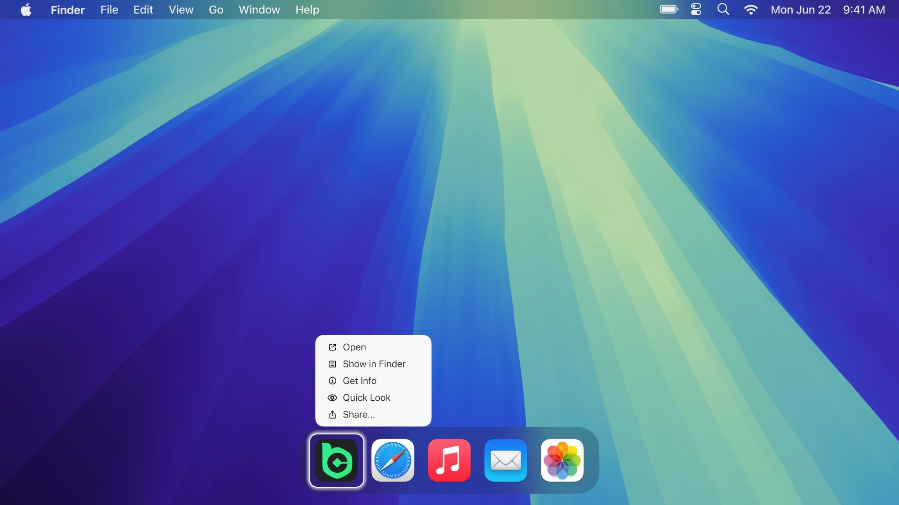Open the Go menu
899x505 pixels.
(216, 9)
